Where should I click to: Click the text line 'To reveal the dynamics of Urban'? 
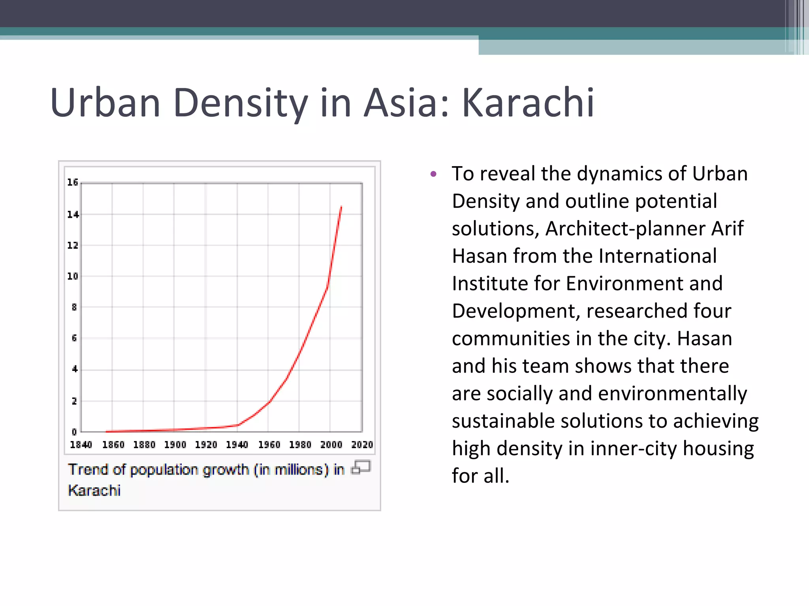click(600, 174)
